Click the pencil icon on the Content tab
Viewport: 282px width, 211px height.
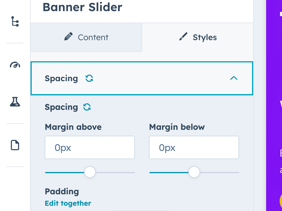coord(68,36)
